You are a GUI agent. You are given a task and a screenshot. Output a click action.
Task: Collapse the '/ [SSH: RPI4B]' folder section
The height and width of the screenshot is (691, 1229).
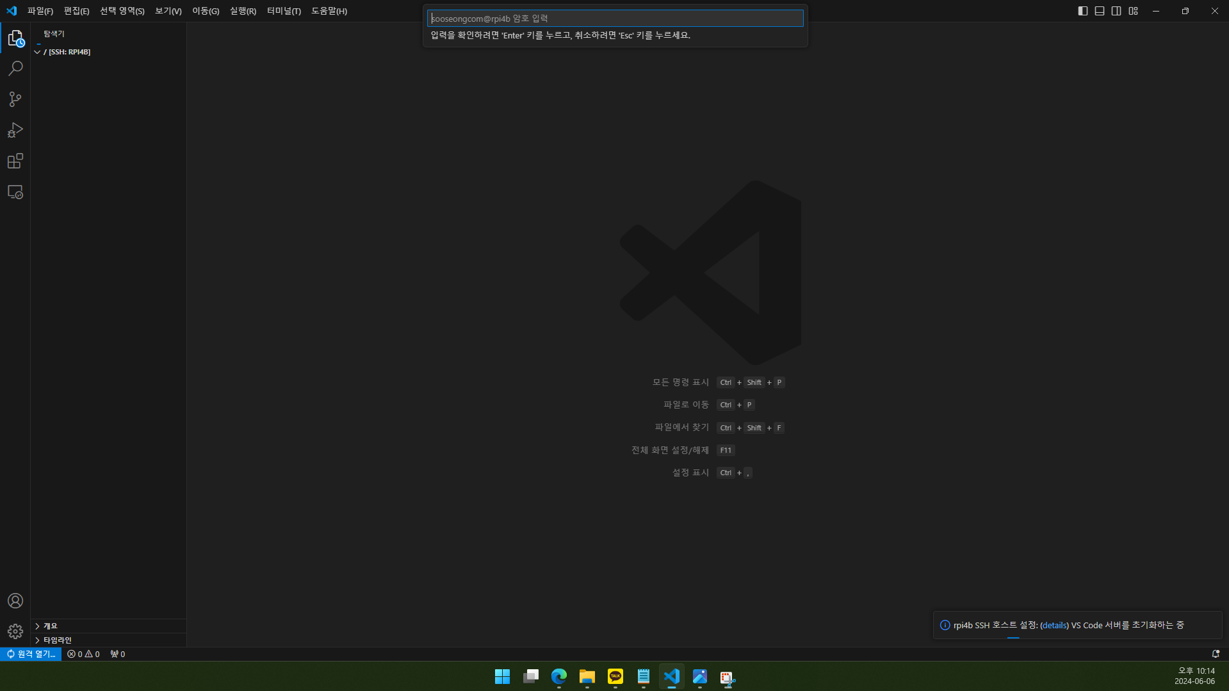point(108,52)
